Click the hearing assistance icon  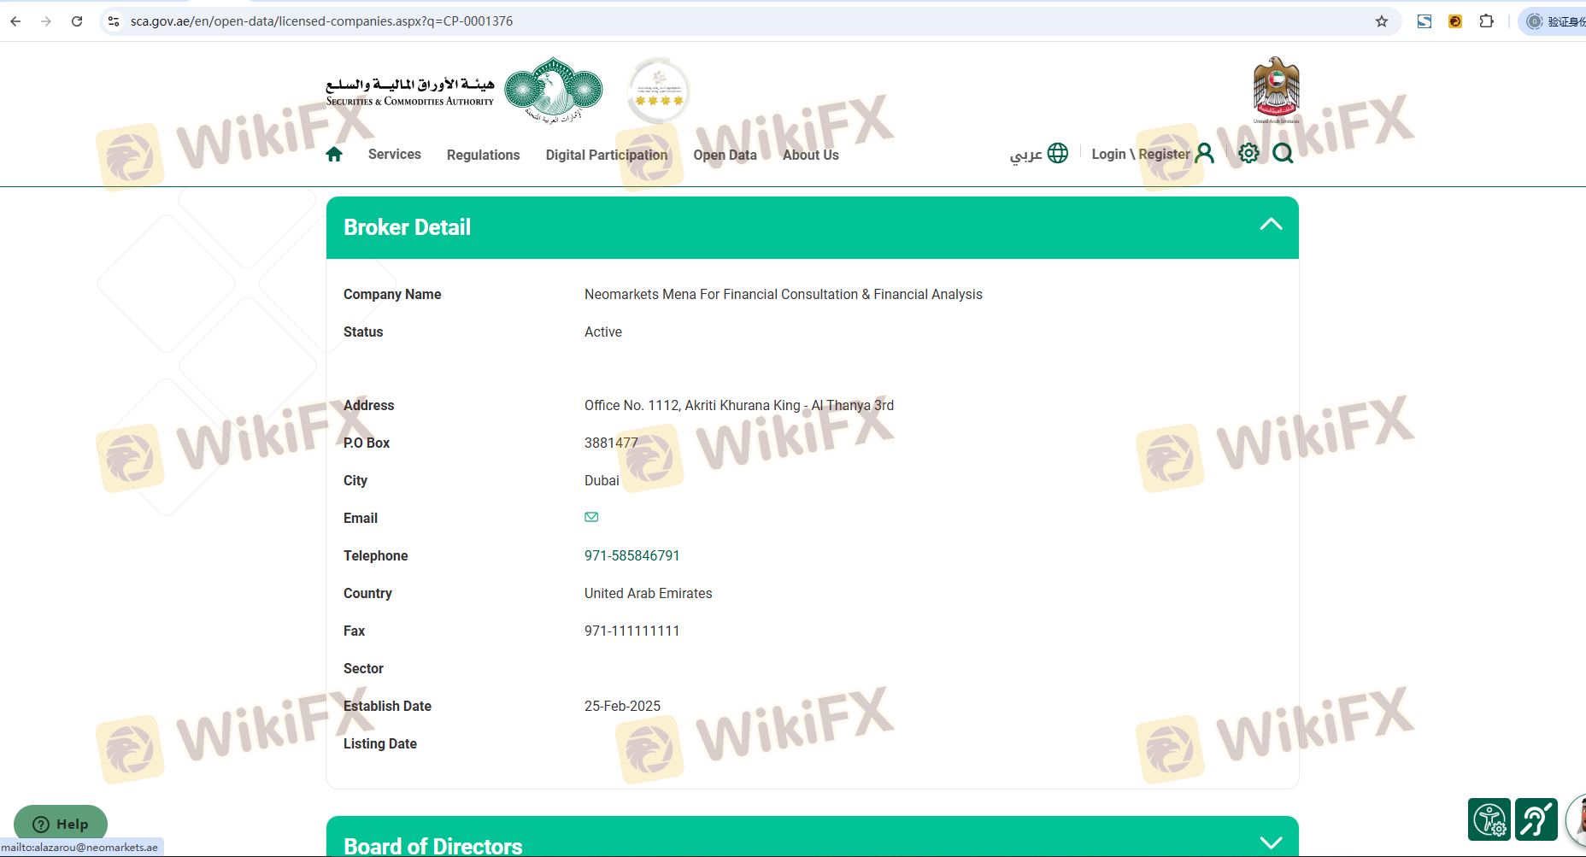(x=1536, y=819)
